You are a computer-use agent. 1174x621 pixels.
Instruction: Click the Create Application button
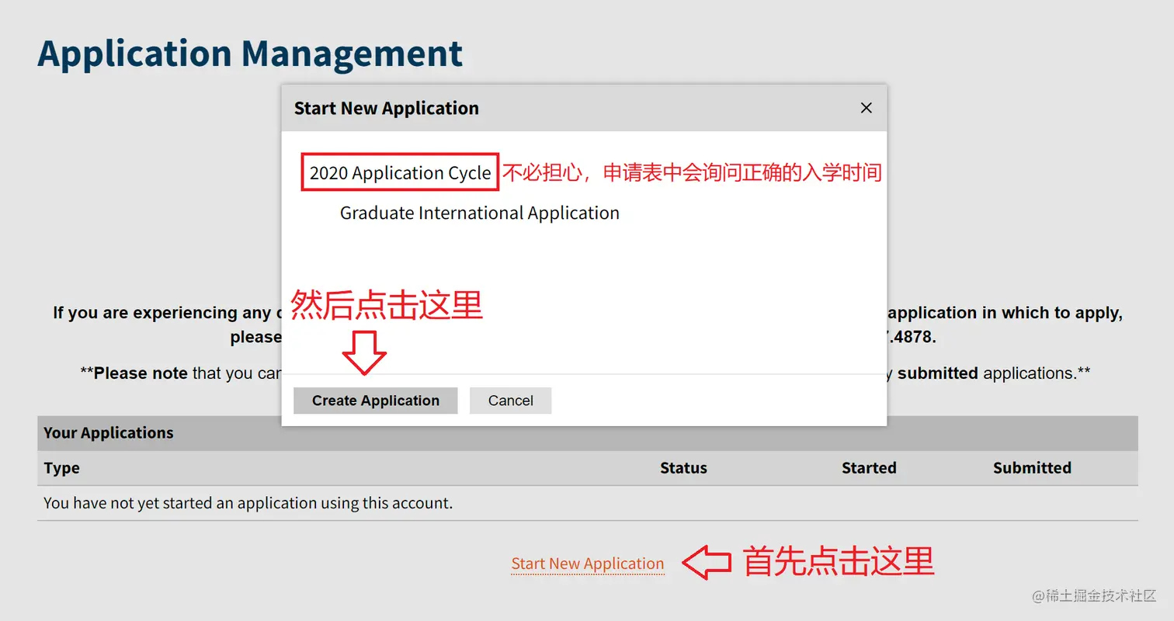(375, 401)
